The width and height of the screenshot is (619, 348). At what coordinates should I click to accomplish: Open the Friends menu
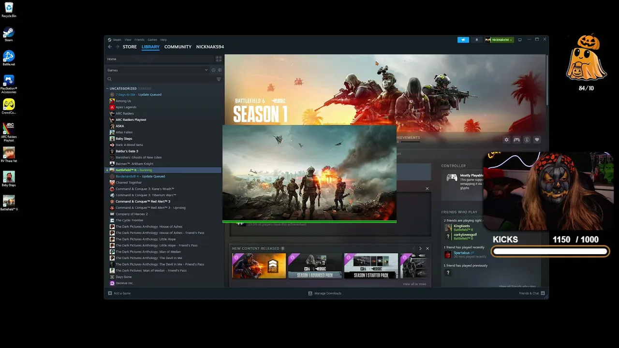pos(139,40)
